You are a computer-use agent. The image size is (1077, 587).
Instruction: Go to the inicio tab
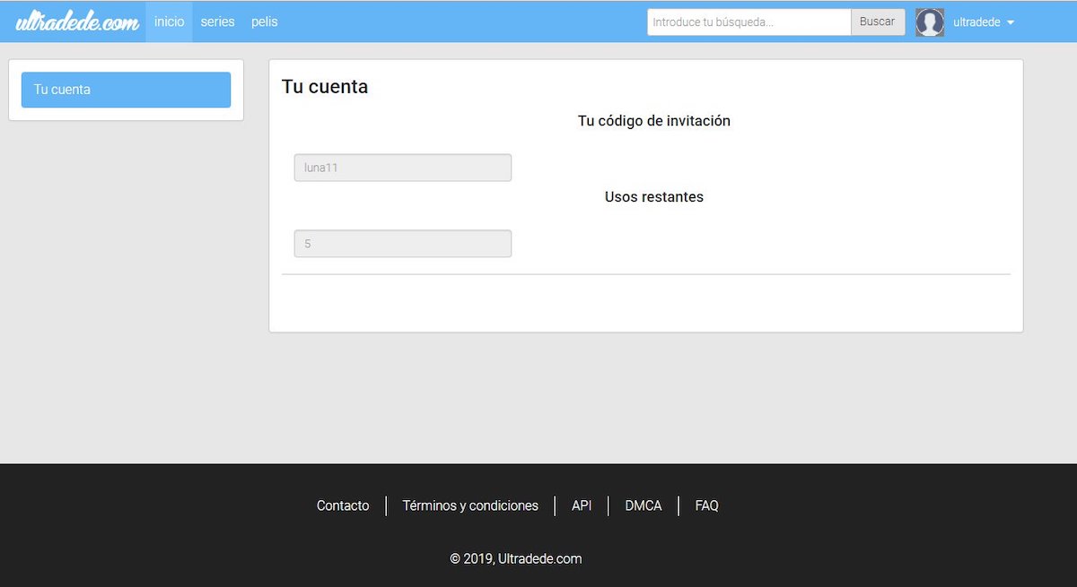click(169, 22)
